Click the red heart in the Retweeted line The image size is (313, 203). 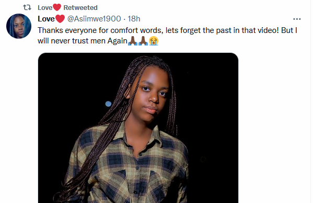57,7
